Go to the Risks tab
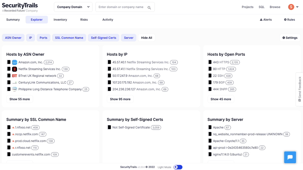The width and height of the screenshot is (303, 170). (84, 20)
